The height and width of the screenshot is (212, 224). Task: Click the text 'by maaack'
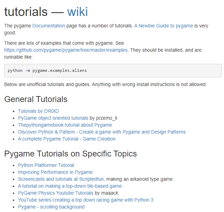pos(106,193)
